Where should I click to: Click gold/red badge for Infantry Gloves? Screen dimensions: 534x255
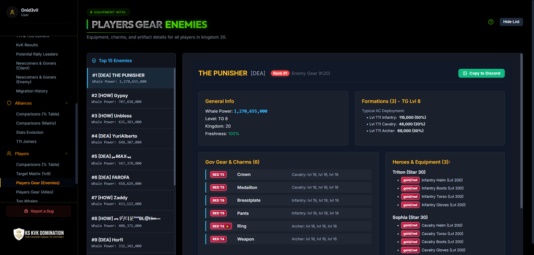410,205
